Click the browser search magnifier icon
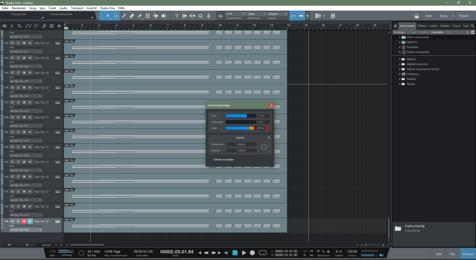 473,26
